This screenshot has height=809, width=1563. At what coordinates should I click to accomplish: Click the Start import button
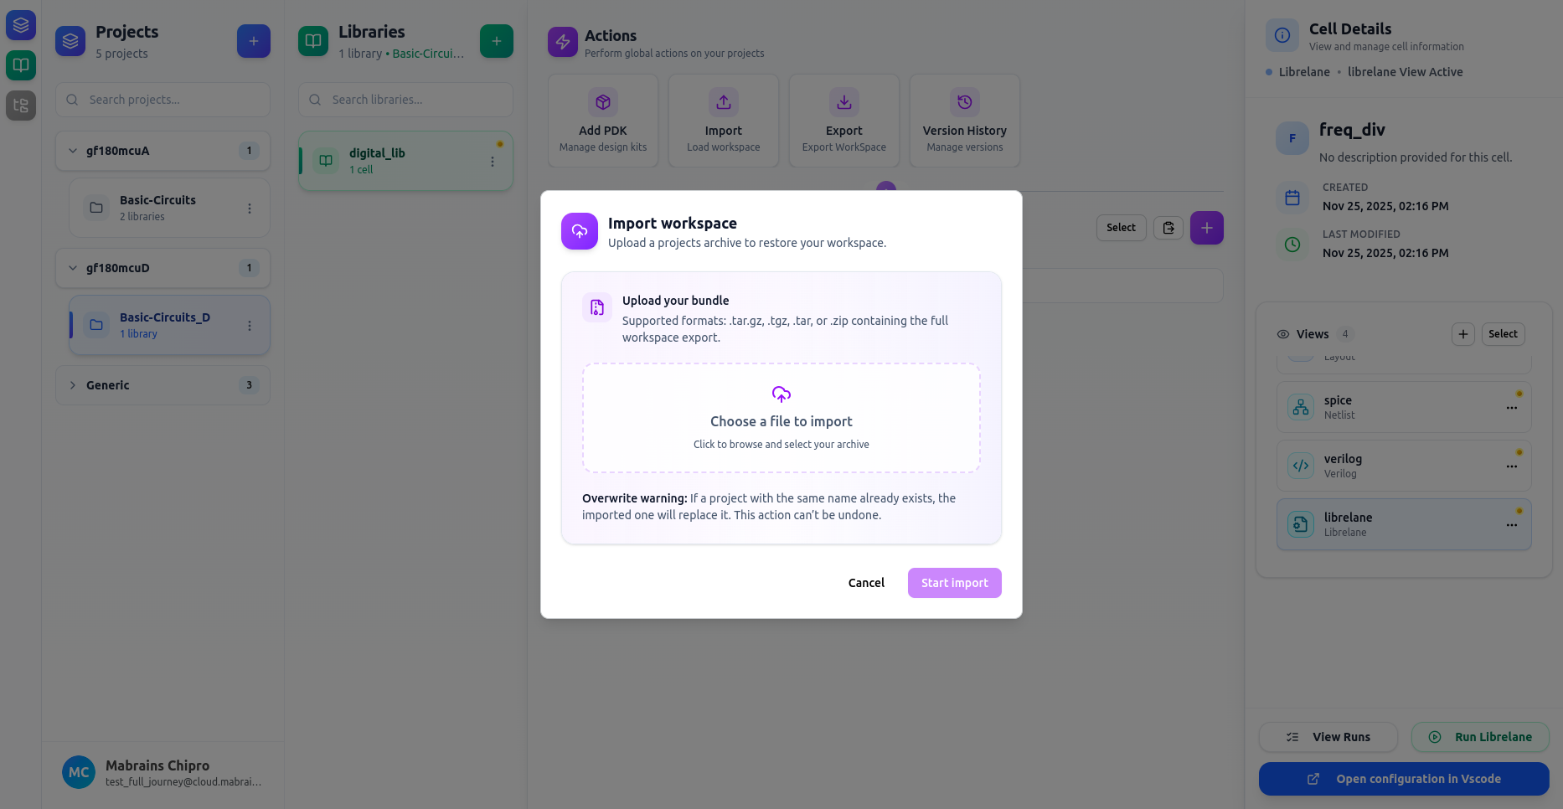pos(954,582)
